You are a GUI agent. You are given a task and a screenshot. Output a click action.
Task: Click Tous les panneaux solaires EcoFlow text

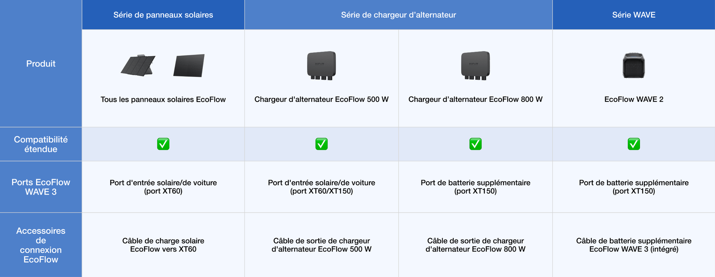(163, 99)
